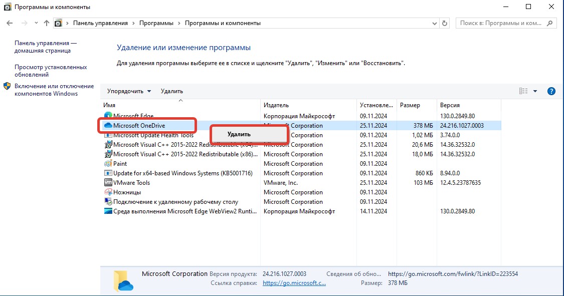The width and height of the screenshot is (564, 296).
Task: Click the Edge WebView2 Runtime icon
Action: click(x=108, y=211)
